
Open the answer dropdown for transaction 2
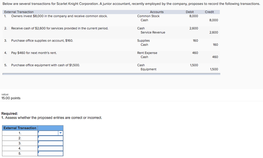point(50,138)
